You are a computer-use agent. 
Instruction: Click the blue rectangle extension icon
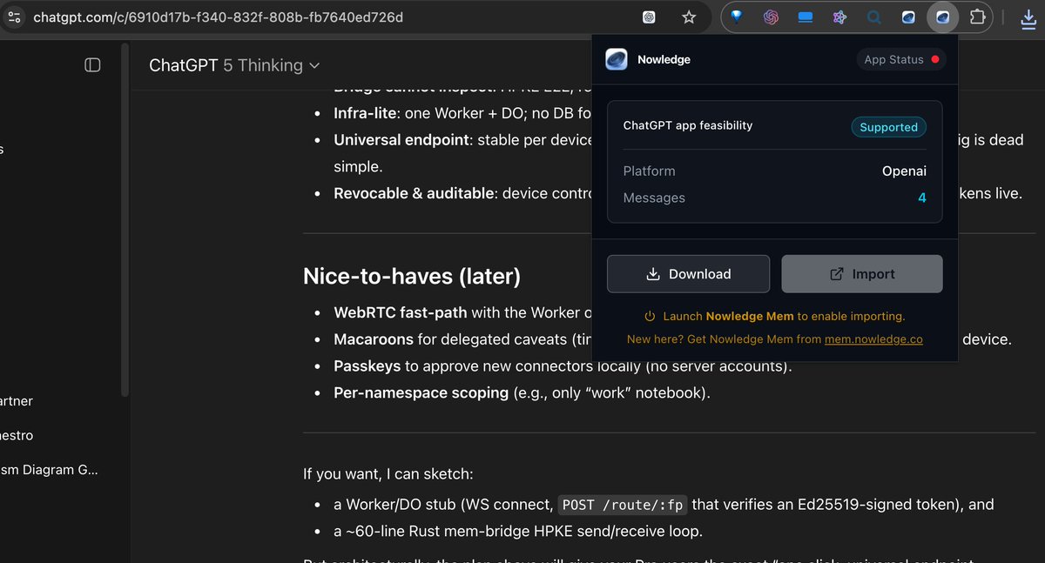[806, 17]
